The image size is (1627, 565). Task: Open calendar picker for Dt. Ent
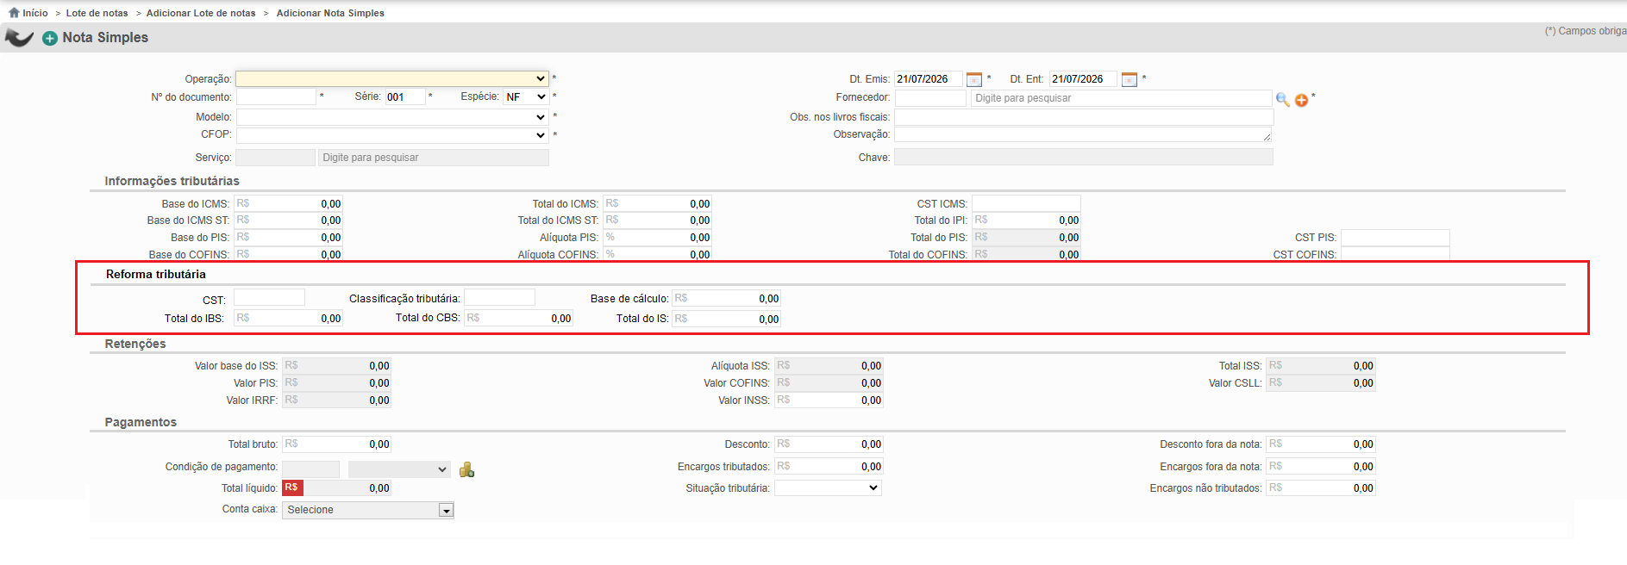click(x=1130, y=79)
